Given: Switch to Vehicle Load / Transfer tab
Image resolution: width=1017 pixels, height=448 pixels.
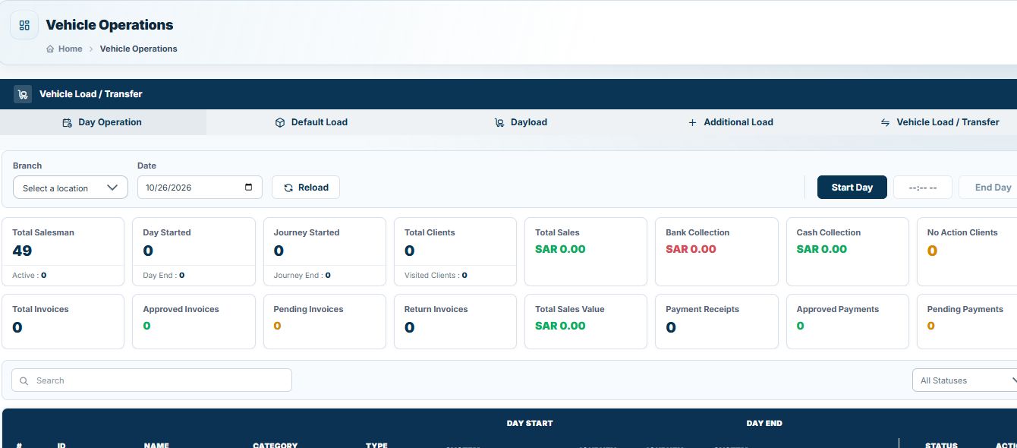Looking at the screenshot, I should (x=940, y=122).
